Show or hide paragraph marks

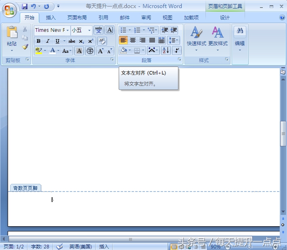(177, 50)
